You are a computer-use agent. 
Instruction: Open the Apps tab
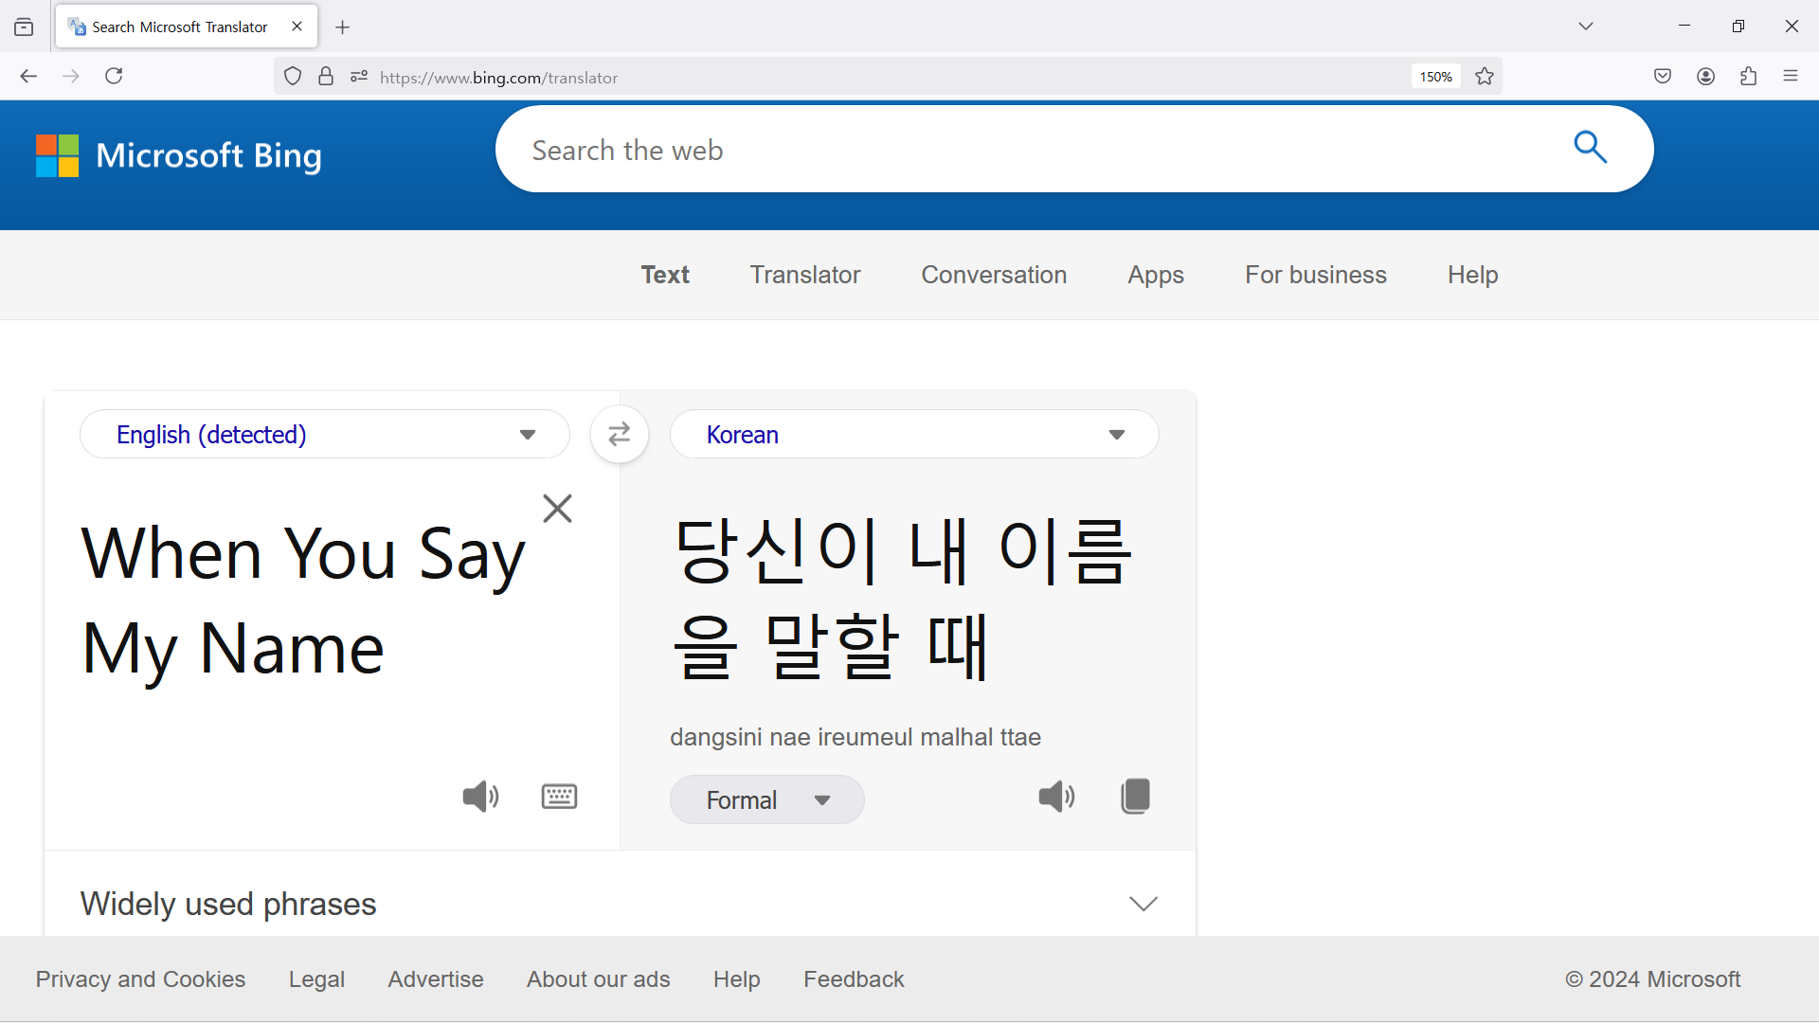click(x=1155, y=275)
